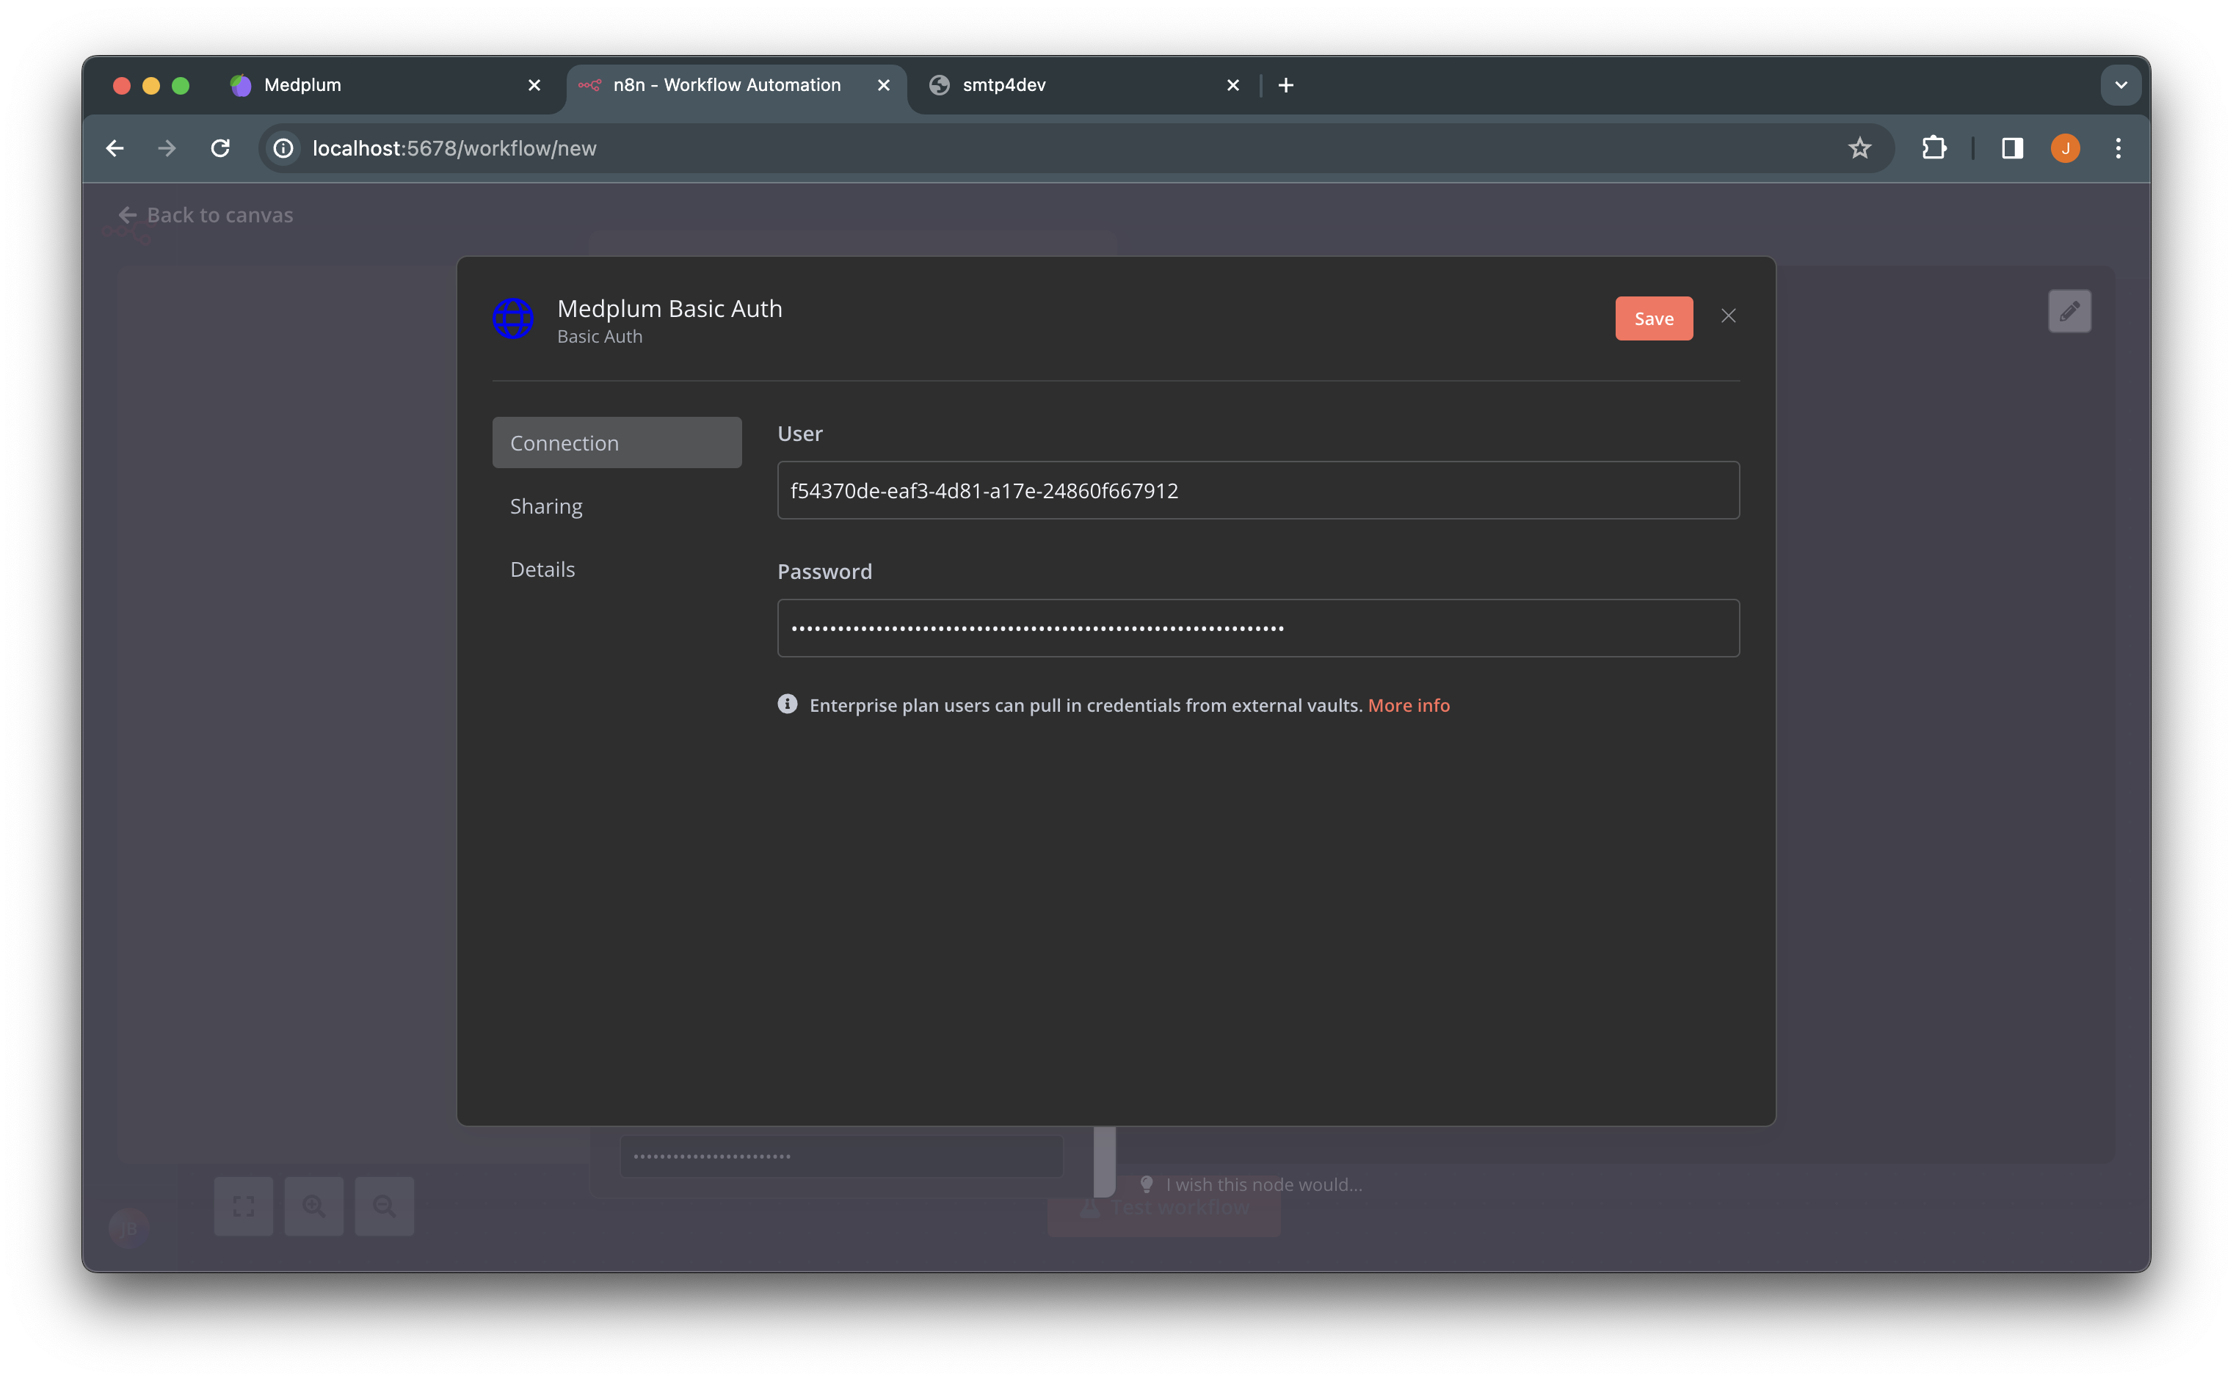Focus the User input field
Viewport: 2233px width, 1381px height.
[x=1258, y=490]
